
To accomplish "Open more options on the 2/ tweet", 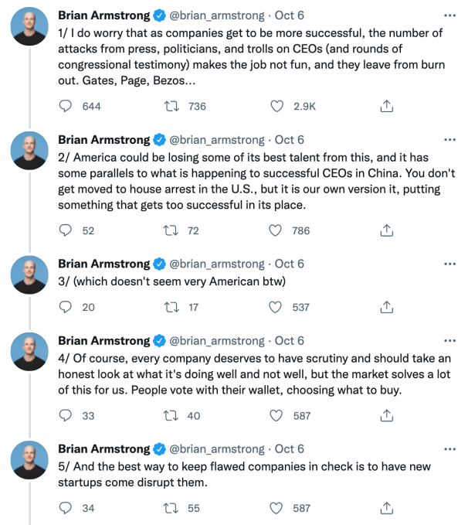I will pos(450,140).
